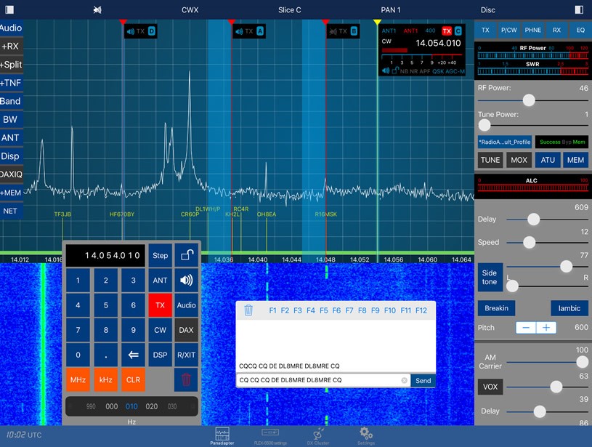
Task: Click the orange MHz button
Action: pyautogui.click(x=78, y=379)
